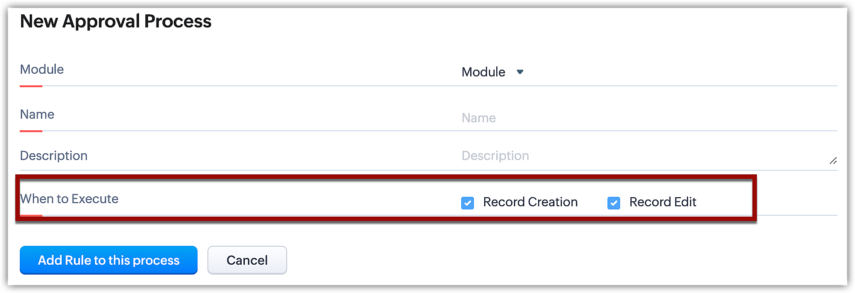The image size is (855, 293).
Task: Click the Description field resize handle
Action: click(x=833, y=161)
